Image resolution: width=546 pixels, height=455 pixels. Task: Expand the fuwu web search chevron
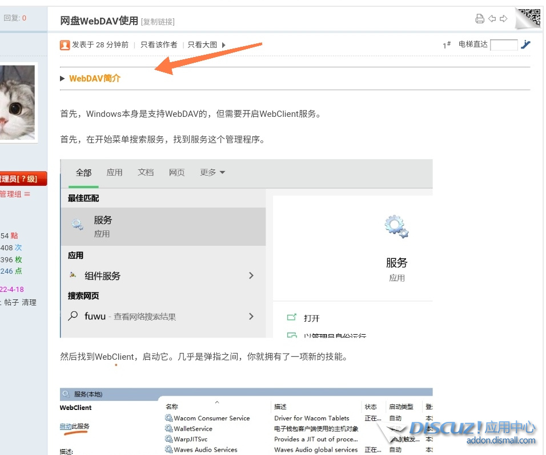(251, 316)
